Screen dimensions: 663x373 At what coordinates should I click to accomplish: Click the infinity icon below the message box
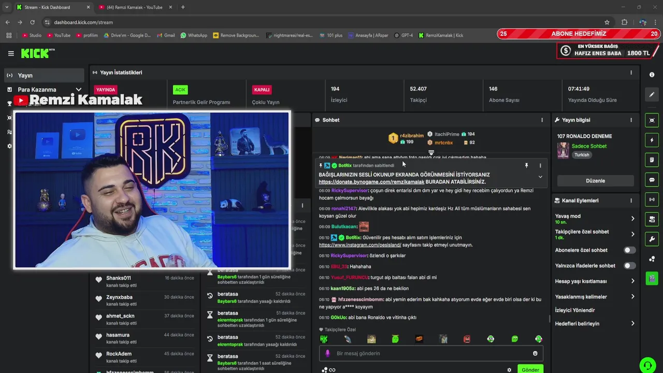point(332,370)
